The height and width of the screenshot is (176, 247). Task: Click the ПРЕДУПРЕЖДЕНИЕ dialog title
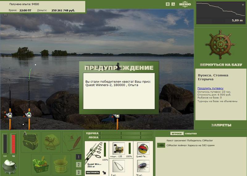point(119,68)
